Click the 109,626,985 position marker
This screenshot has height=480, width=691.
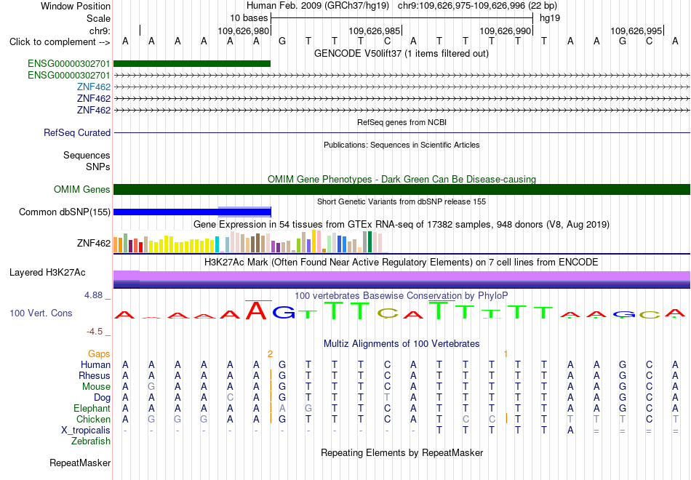tap(374, 31)
